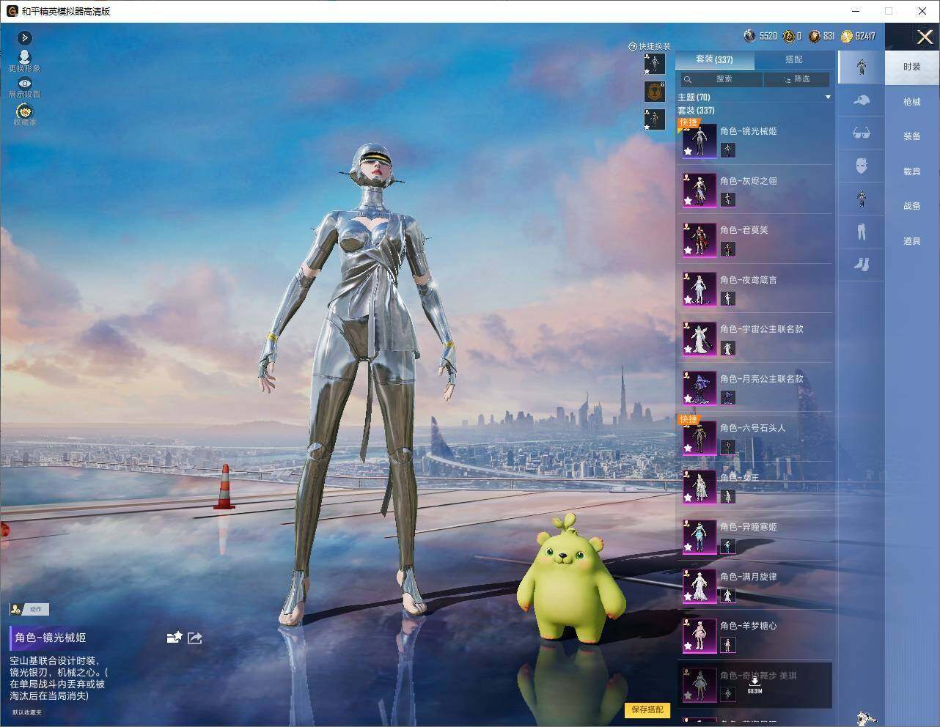Select outfit 角色-宇宙公主联名款
940x727 pixels.
[x=754, y=339]
